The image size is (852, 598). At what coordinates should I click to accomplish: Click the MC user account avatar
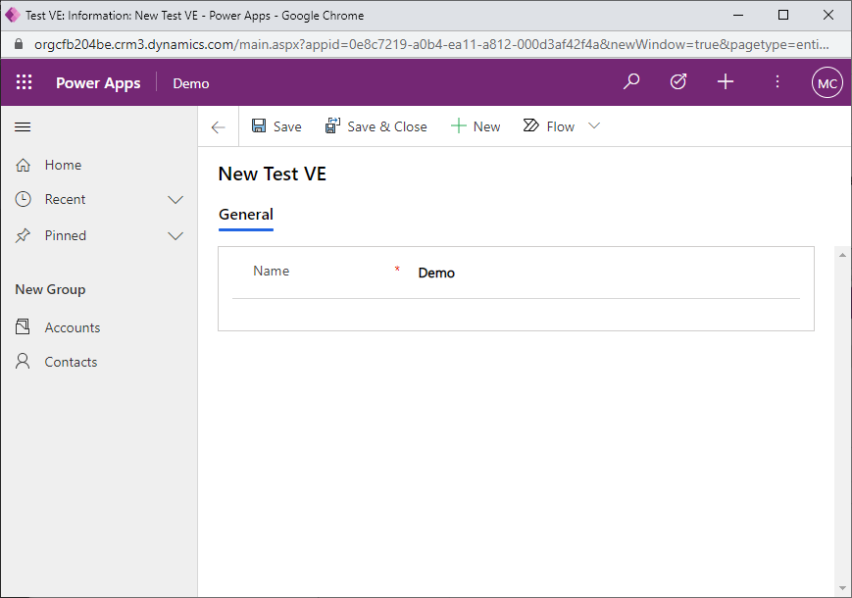click(x=827, y=83)
